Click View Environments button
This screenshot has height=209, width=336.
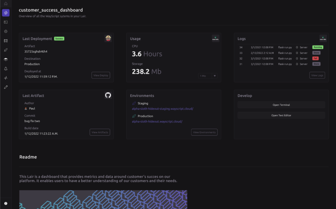[204, 132]
